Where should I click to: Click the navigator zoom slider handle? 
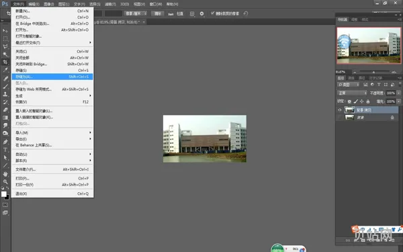(373, 73)
